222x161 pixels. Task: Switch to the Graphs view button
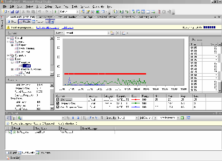tap(25, 22)
